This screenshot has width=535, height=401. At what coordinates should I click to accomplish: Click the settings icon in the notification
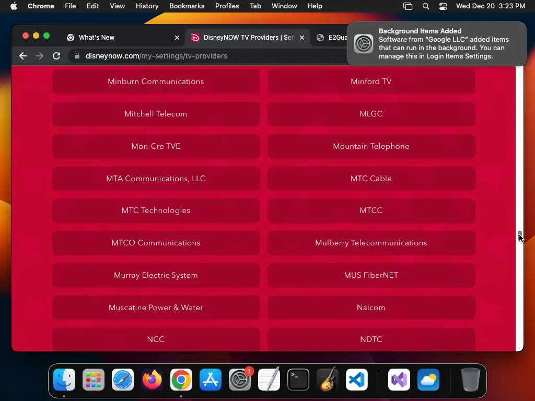point(364,44)
